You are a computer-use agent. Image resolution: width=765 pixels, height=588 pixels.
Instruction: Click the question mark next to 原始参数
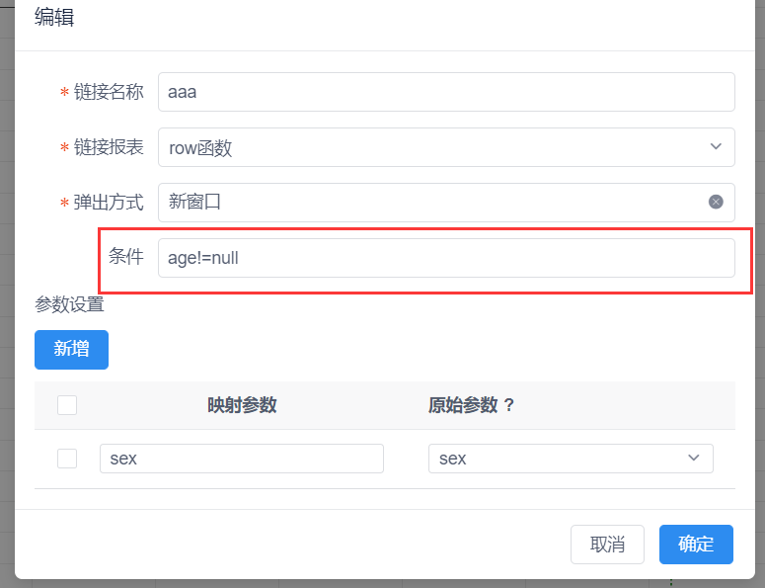click(x=509, y=405)
